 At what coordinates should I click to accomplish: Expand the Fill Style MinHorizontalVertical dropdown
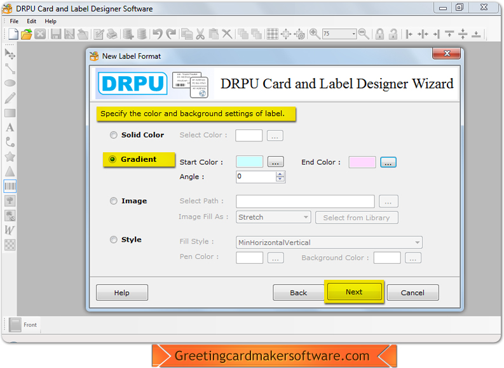pyautogui.click(x=329, y=242)
